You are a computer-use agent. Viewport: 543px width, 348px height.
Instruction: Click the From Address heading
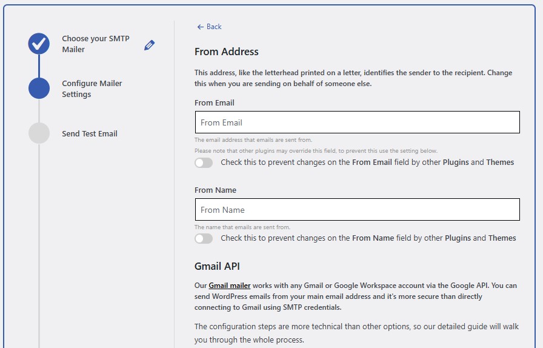227,52
